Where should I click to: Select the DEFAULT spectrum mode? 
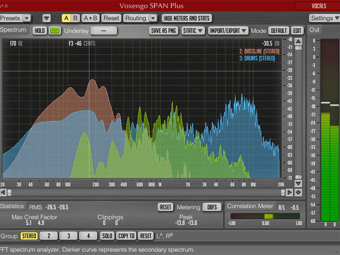point(279,31)
